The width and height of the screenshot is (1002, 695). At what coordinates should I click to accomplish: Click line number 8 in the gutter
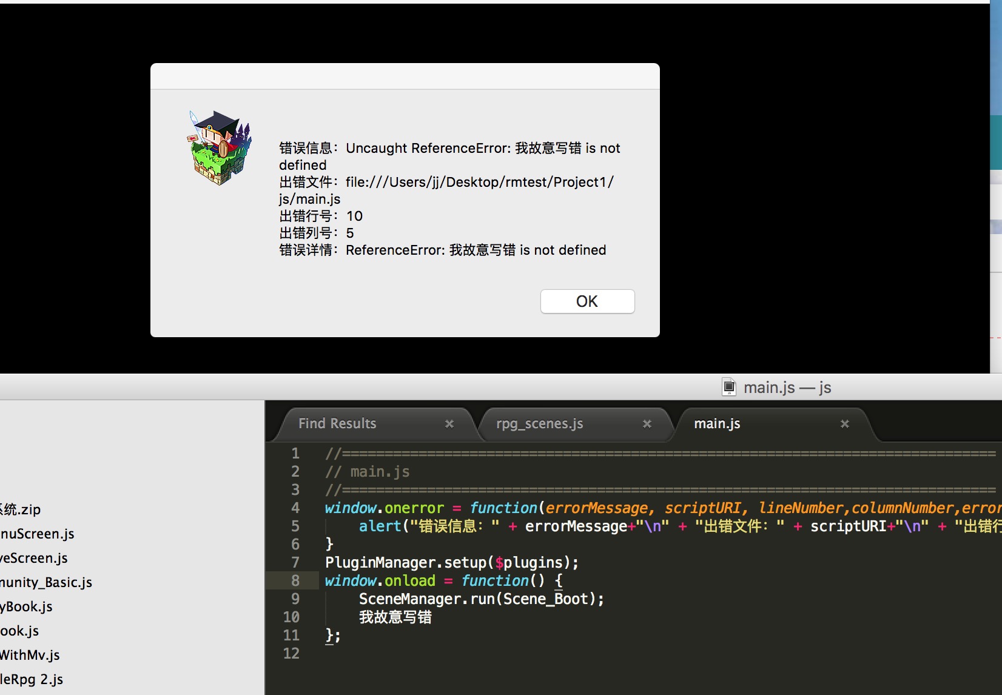click(295, 580)
